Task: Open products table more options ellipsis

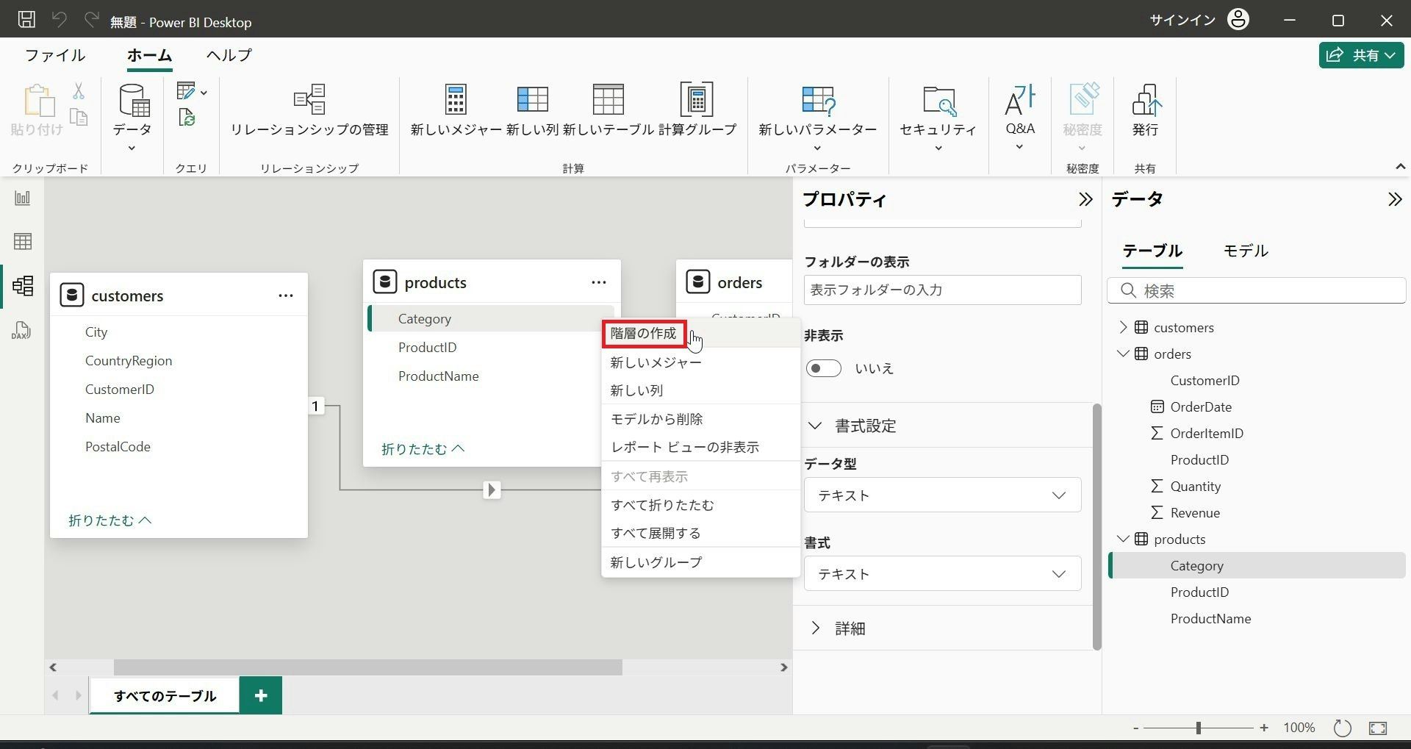Action: [599, 282]
